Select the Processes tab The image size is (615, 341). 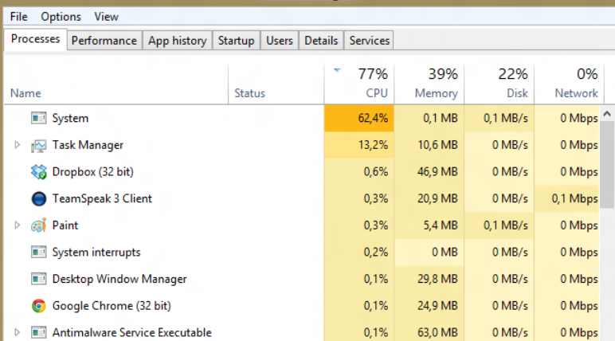tap(35, 39)
